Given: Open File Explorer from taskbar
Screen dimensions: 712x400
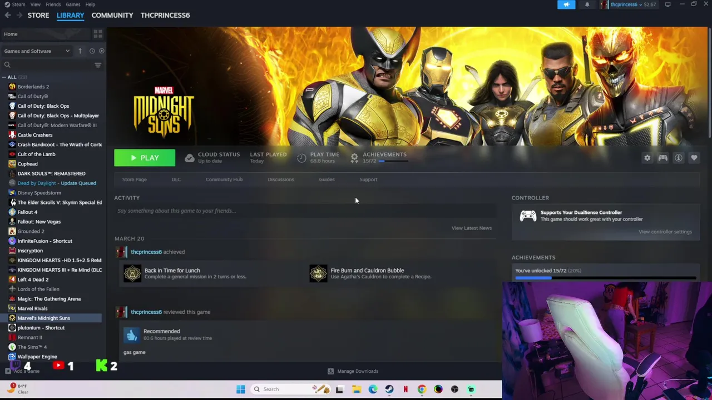Looking at the screenshot, I should tap(357, 389).
